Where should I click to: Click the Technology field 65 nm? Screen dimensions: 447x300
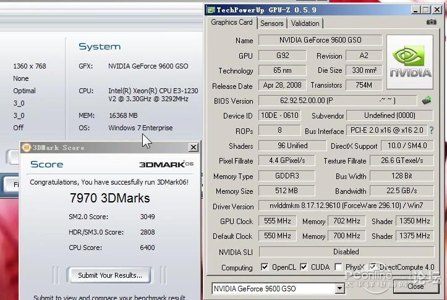coord(282,70)
